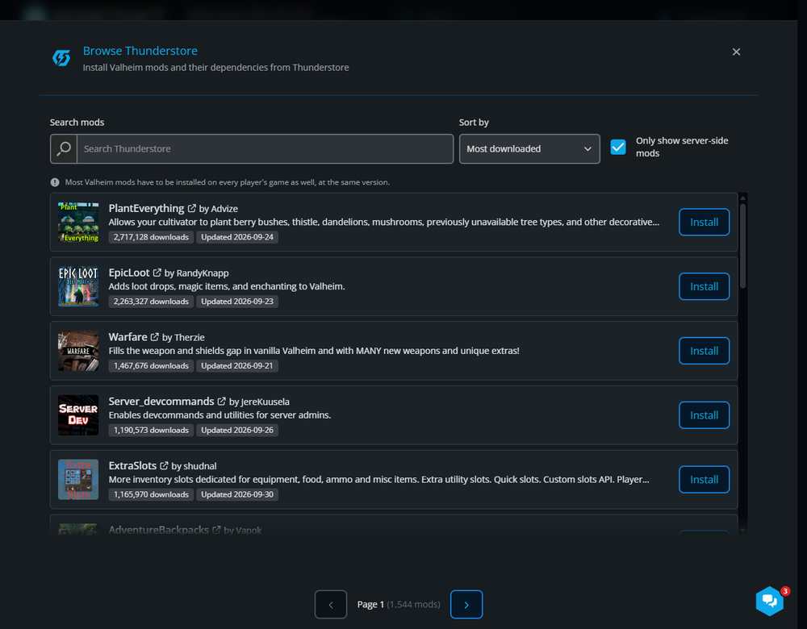Click the 'by Therzie' author text
This screenshot has width=807, height=629.
pos(183,337)
